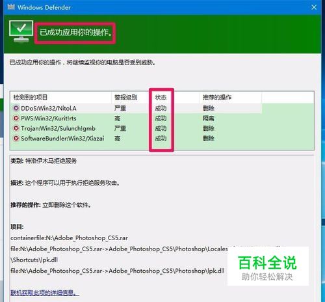
Task: Click the 删除 action for Trojan:Win32/Sulunch!gmb
Action: [209, 128]
